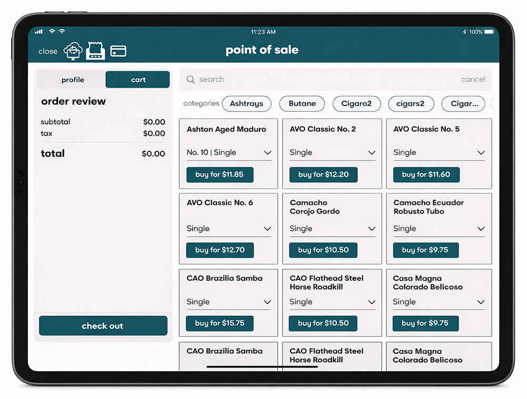Expand Camacho Ecuador Robusto Tubo dropdown
This screenshot has height=399, width=527.
[x=439, y=229]
